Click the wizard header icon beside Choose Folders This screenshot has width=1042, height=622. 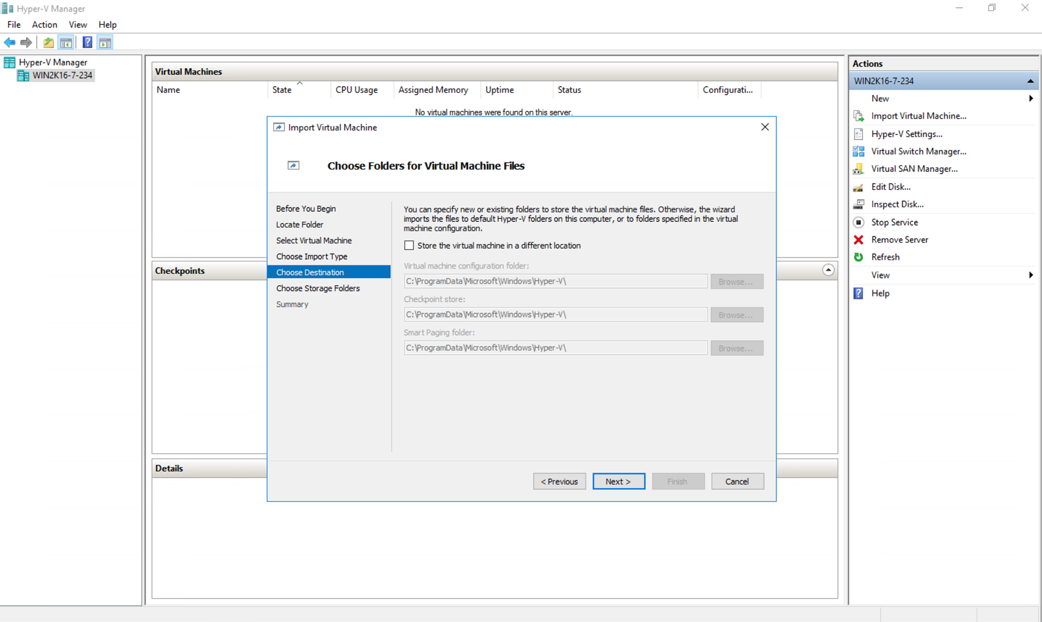(294, 165)
